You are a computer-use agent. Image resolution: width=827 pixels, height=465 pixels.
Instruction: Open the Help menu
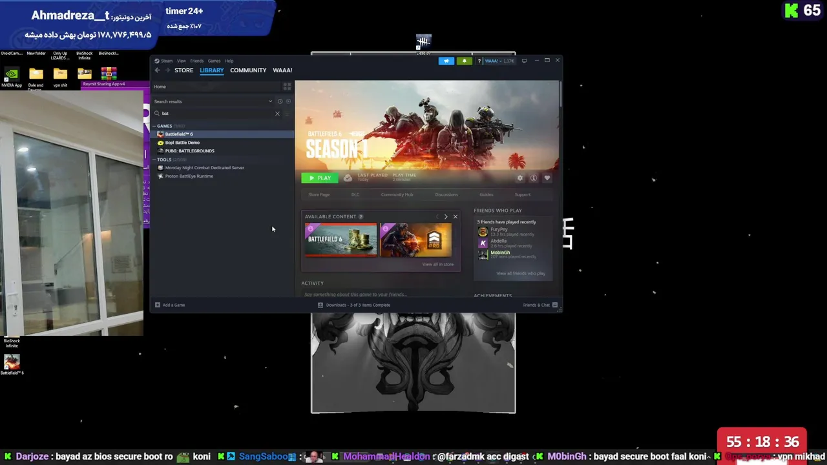(229, 61)
